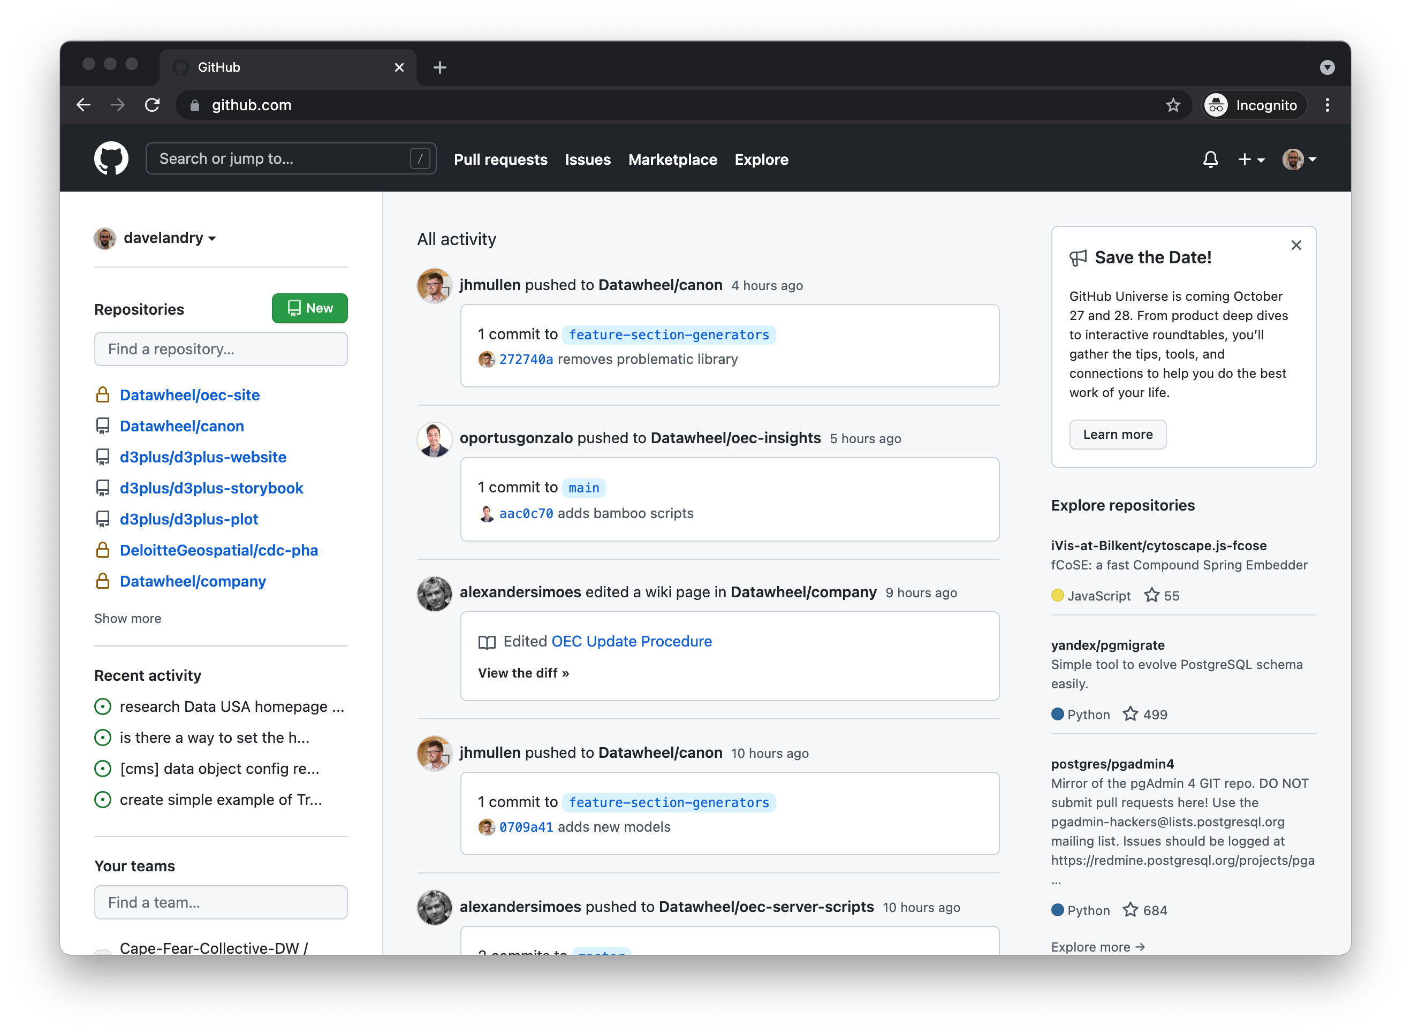Open 'is there a way to set the h...' issue

(214, 738)
